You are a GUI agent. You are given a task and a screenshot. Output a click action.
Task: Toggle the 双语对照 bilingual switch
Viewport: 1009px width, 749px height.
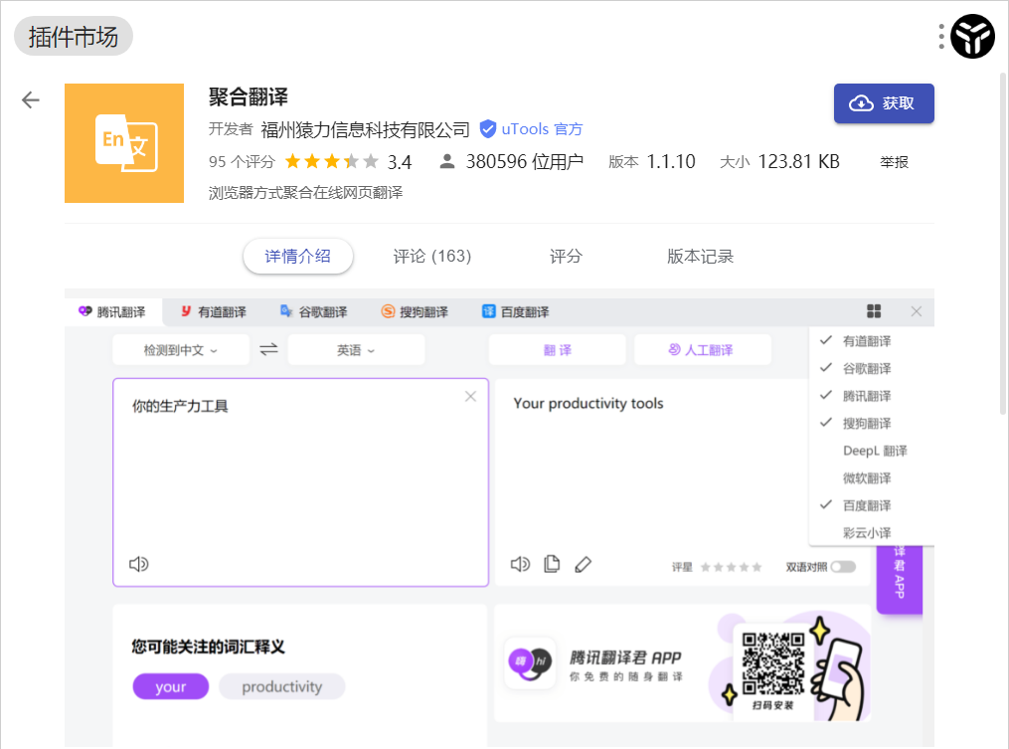pyautogui.click(x=843, y=567)
